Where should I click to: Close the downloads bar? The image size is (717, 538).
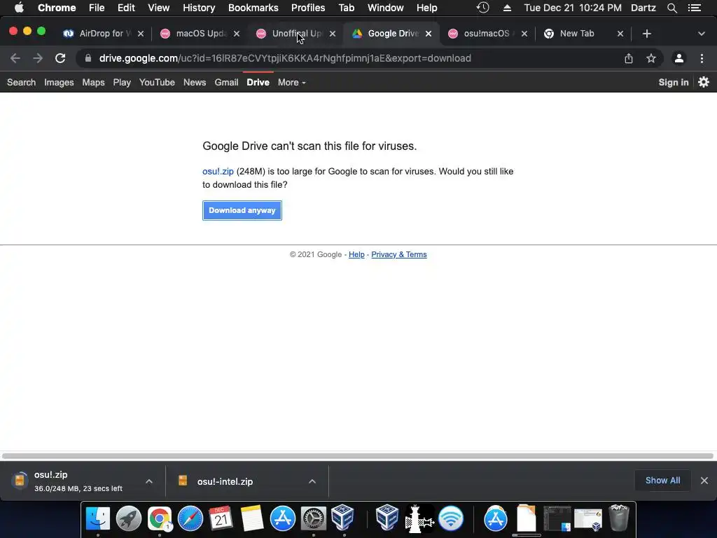pyautogui.click(x=704, y=481)
